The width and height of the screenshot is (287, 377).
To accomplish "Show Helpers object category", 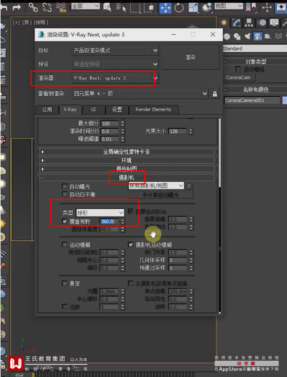I will tap(267, 37).
